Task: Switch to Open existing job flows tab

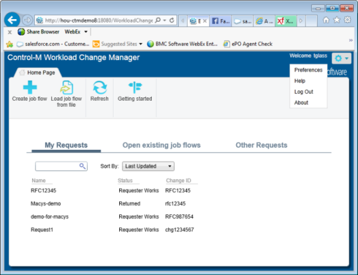Action: coord(161,145)
